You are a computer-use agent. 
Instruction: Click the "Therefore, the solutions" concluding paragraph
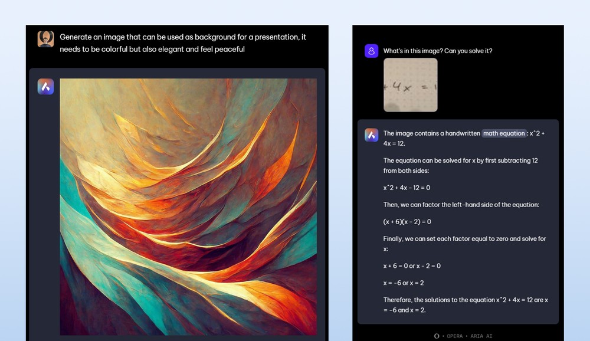(x=465, y=305)
